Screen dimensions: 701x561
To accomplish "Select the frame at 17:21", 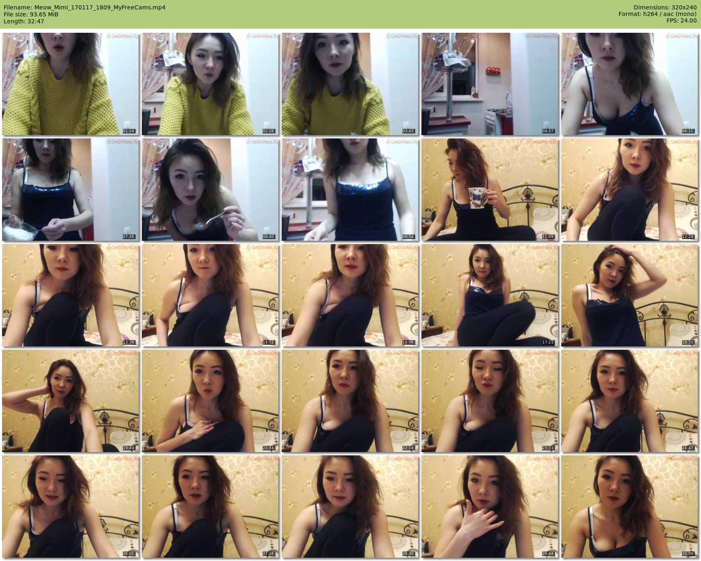I will pyautogui.click(x=490, y=295).
